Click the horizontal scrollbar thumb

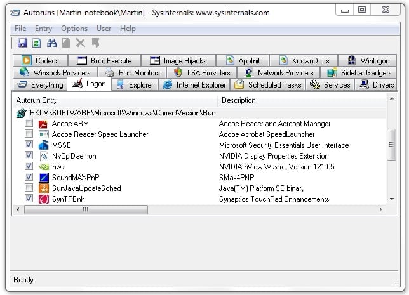point(86,209)
